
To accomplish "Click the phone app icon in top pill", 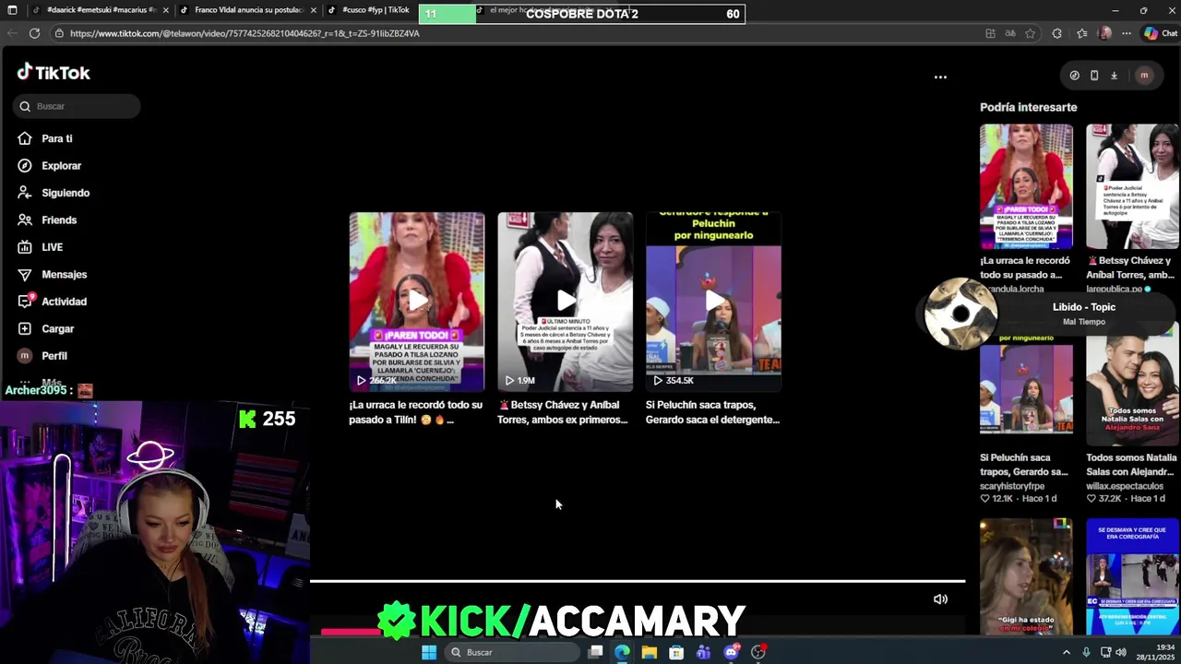I will (1094, 76).
